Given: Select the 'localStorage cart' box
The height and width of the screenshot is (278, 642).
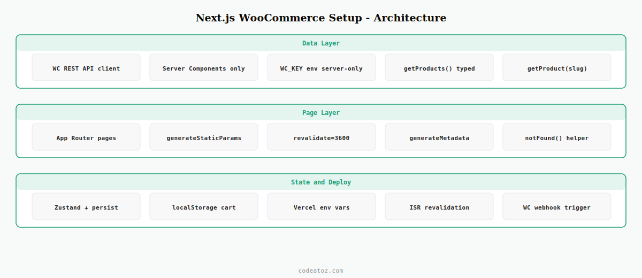Looking at the screenshot, I should tap(204, 206).
